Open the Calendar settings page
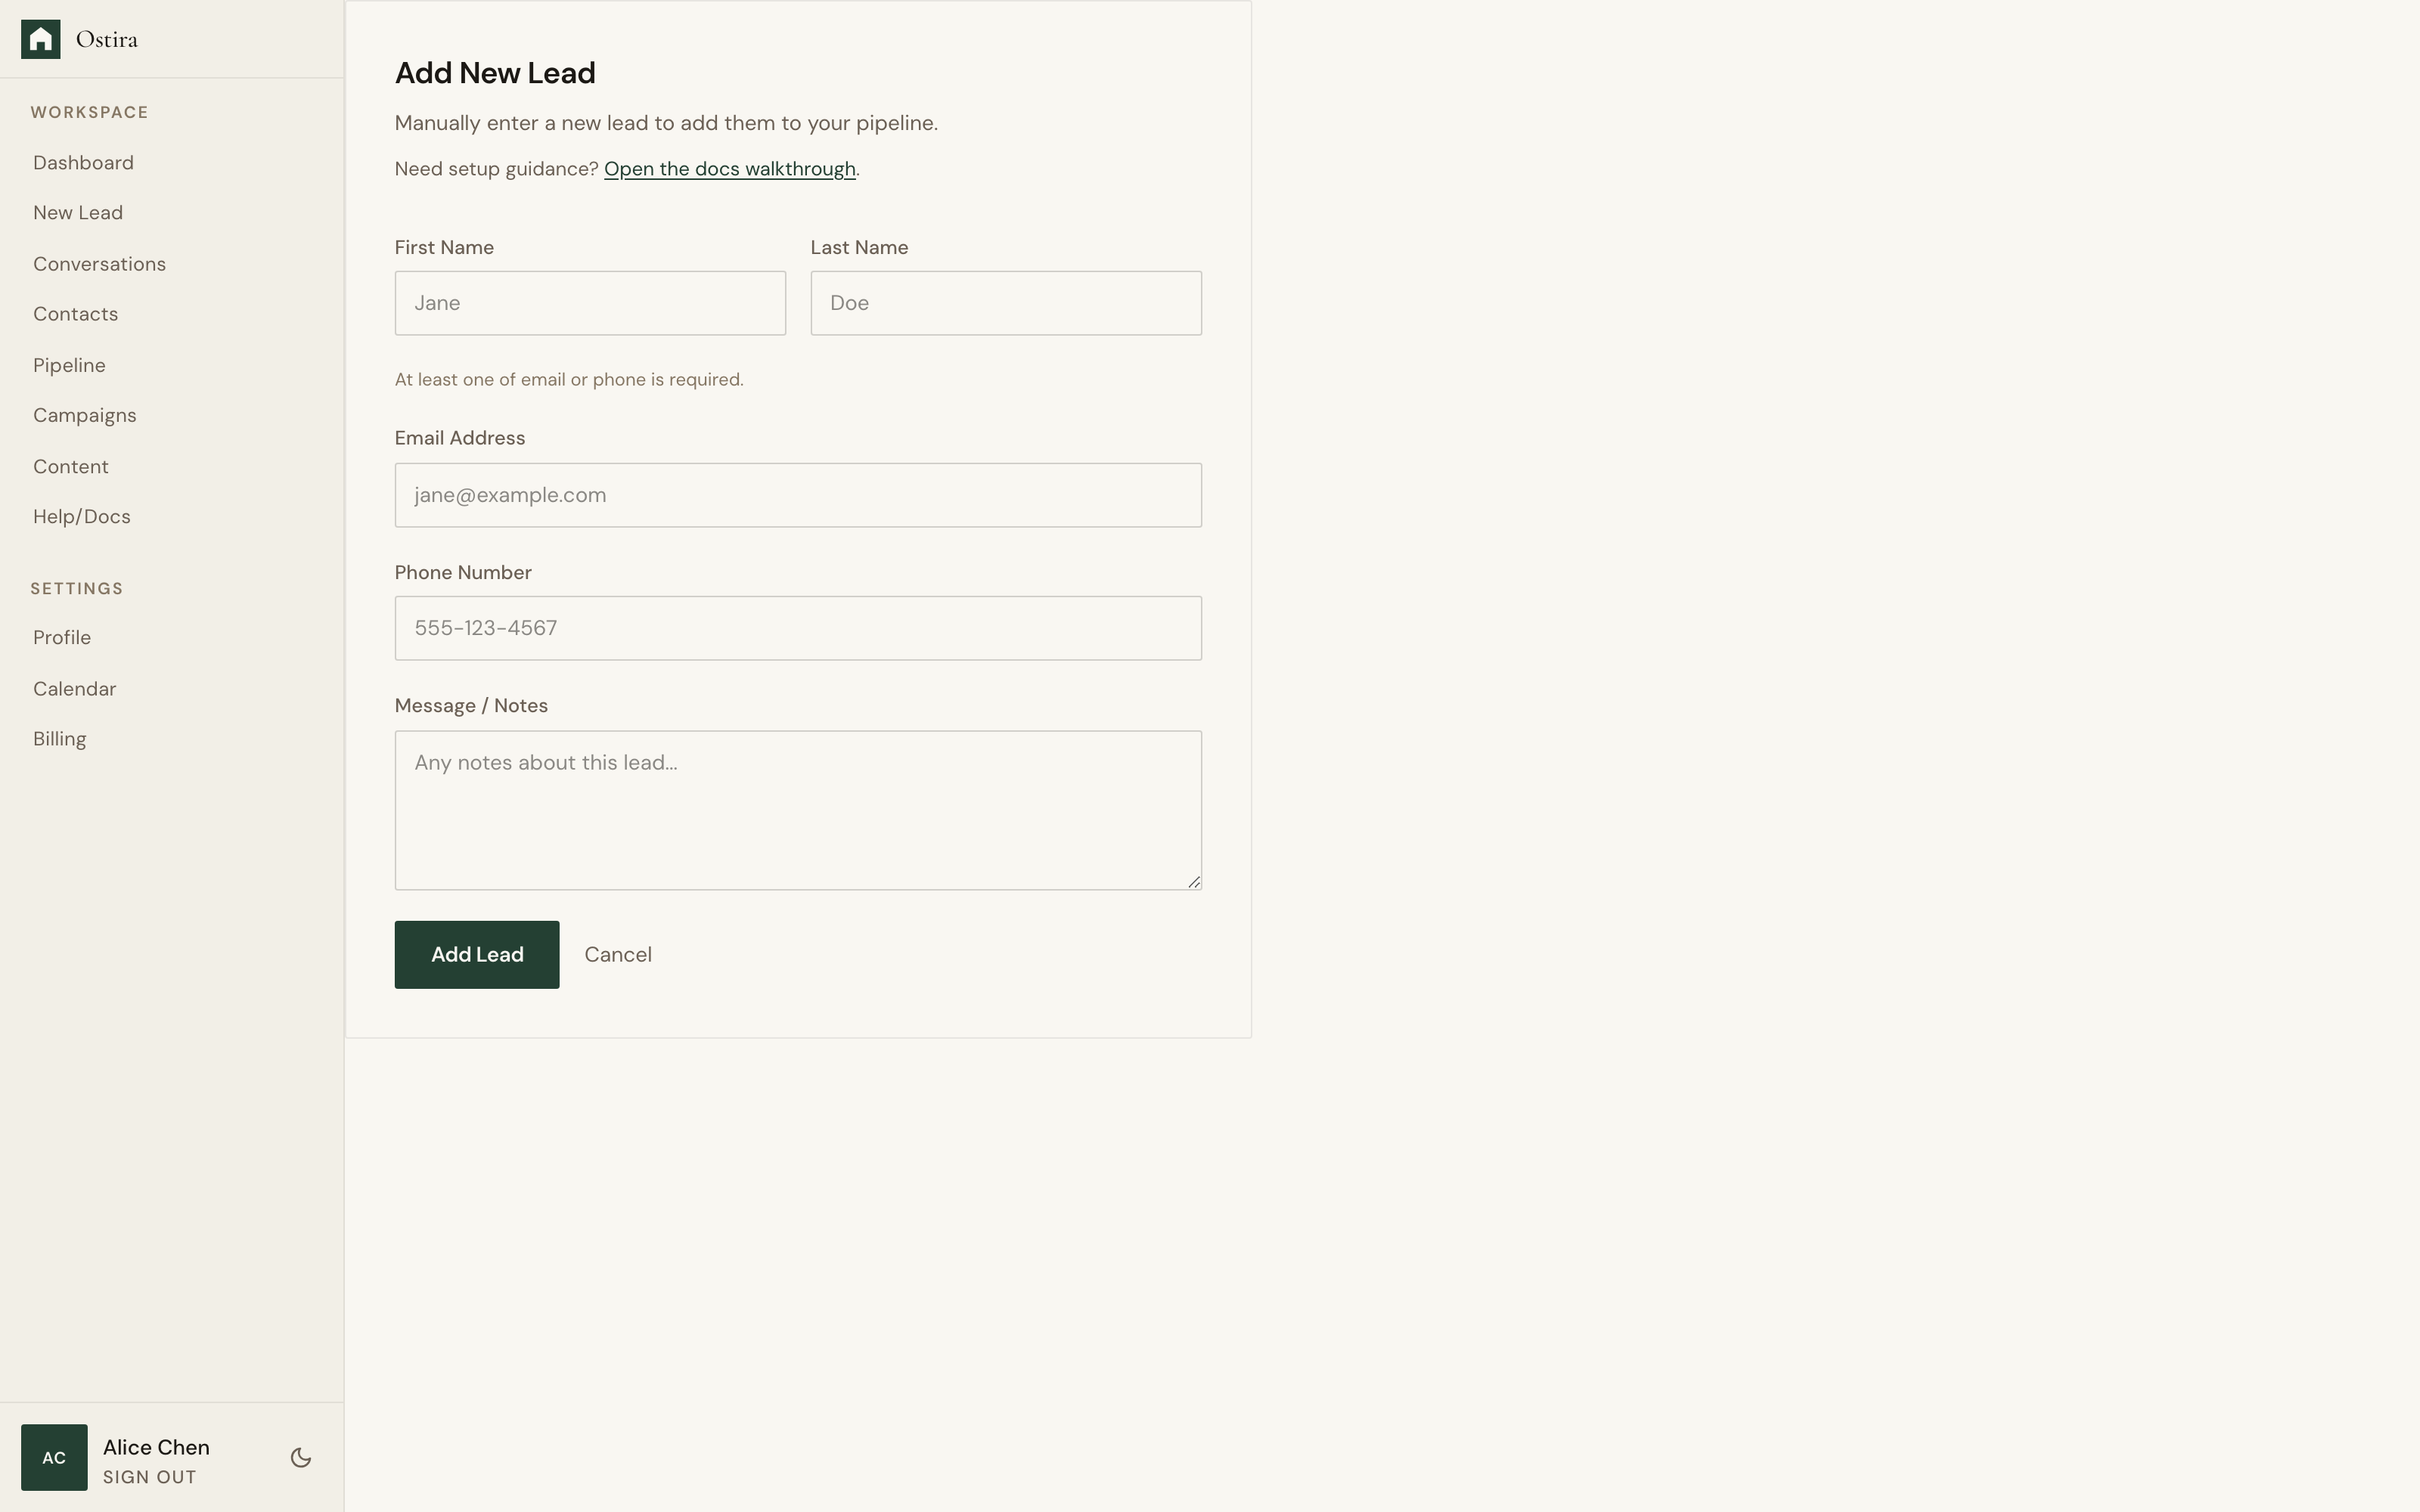The width and height of the screenshot is (2420, 1512). [74, 688]
